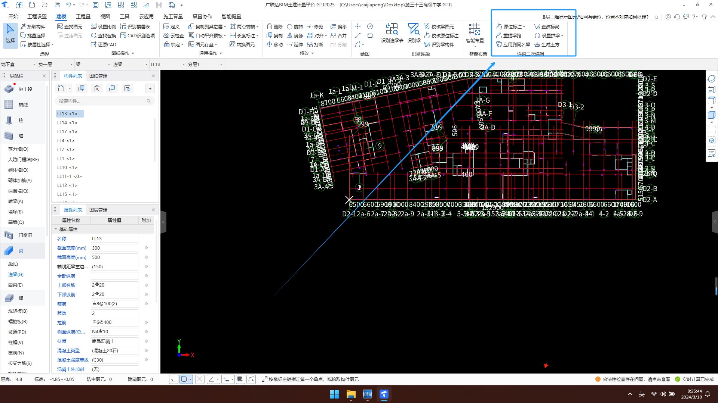The image size is (718, 403).
Task: Select the 旋转 (rotate) tool
Action: coord(295,26)
